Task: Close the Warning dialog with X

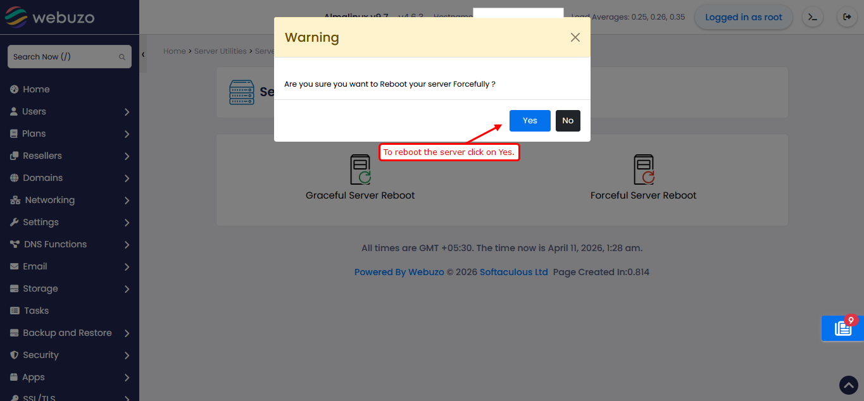Action: [575, 37]
